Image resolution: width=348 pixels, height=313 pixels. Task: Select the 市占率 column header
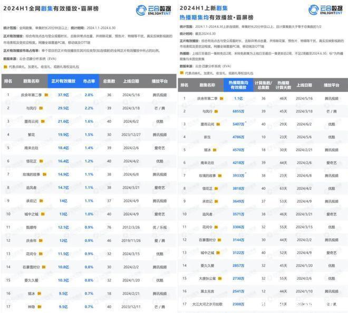tap(89, 82)
